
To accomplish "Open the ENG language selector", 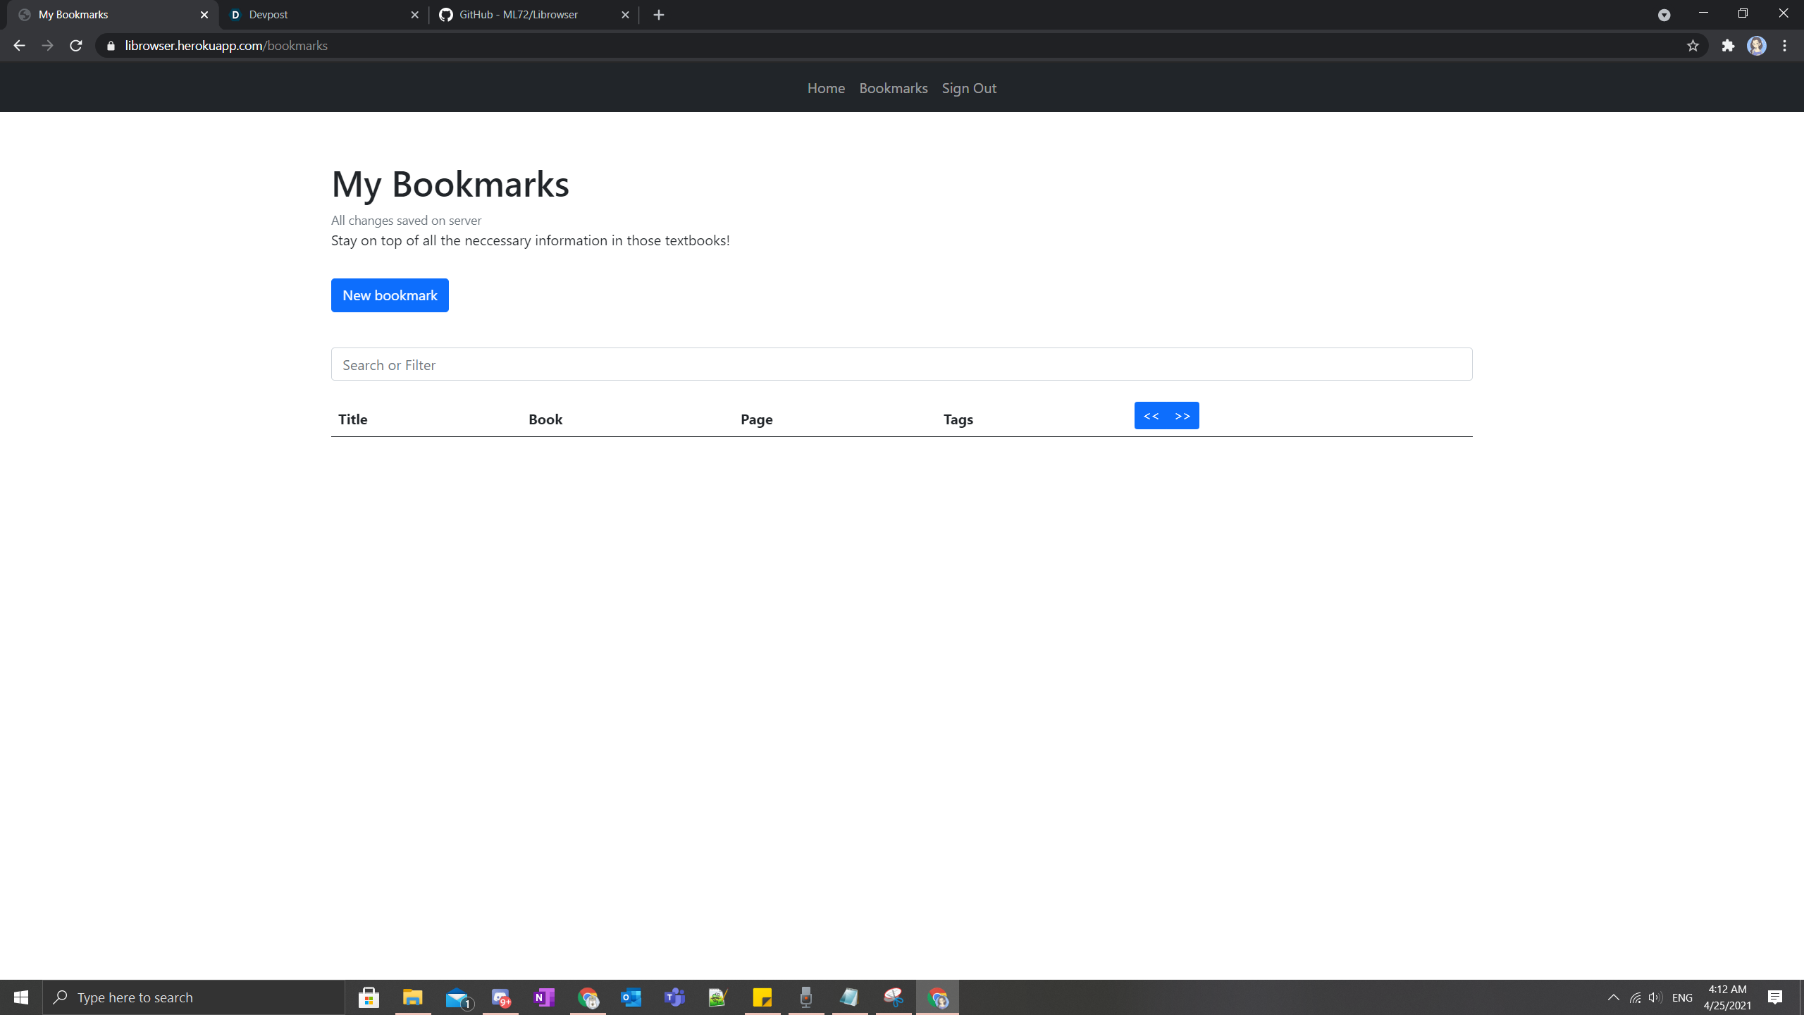I will tap(1682, 997).
